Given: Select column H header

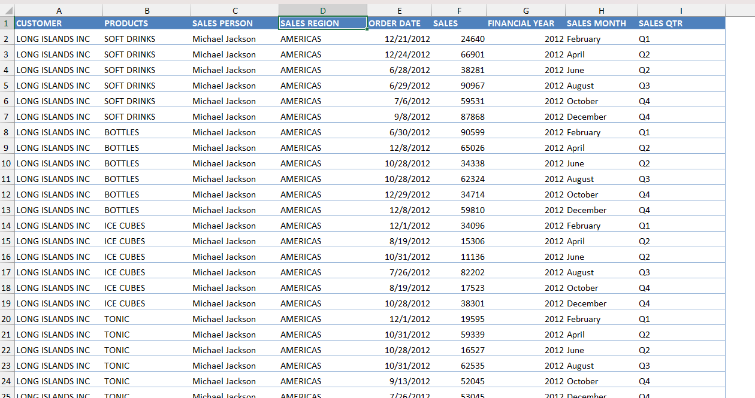Looking at the screenshot, I should click(x=601, y=11).
